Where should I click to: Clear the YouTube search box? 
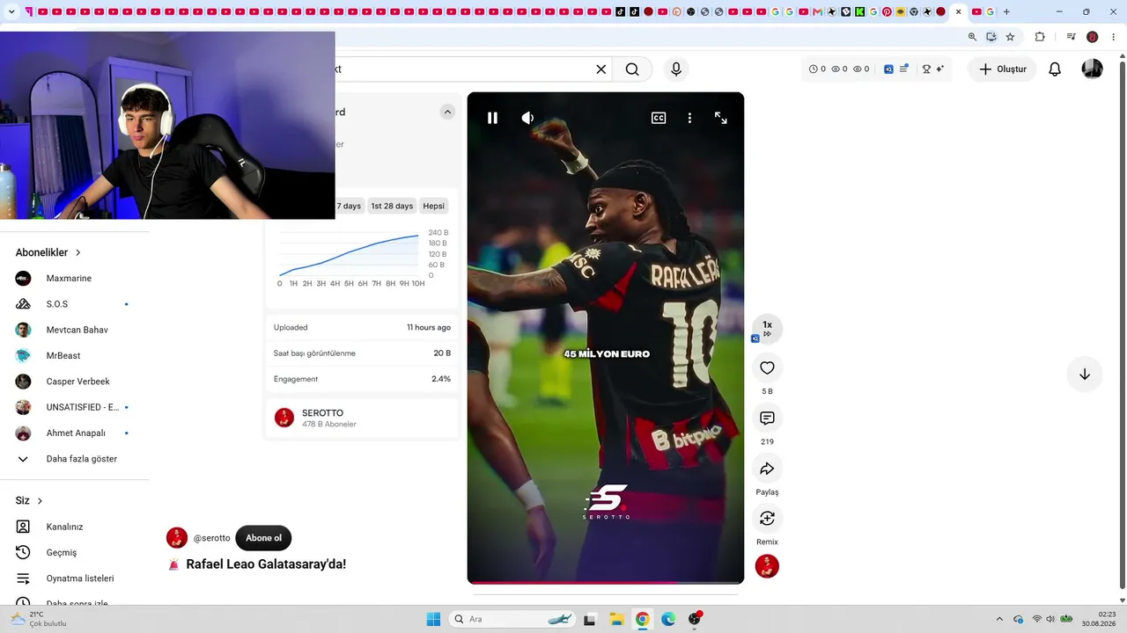[x=601, y=69]
